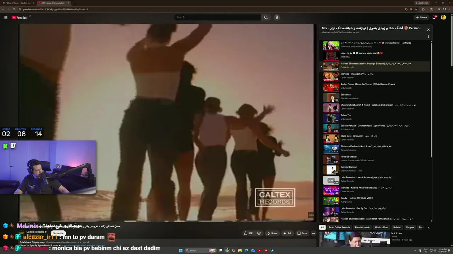Start voice search with microphone icon
The height and width of the screenshot is (254, 453).
click(x=277, y=17)
